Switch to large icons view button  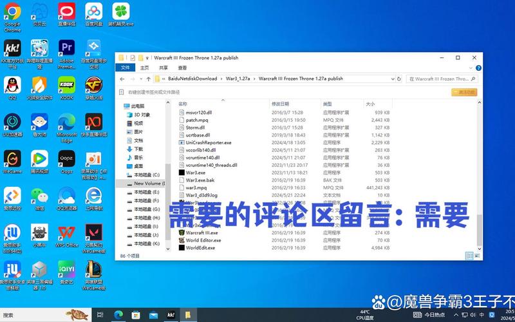(x=477, y=256)
